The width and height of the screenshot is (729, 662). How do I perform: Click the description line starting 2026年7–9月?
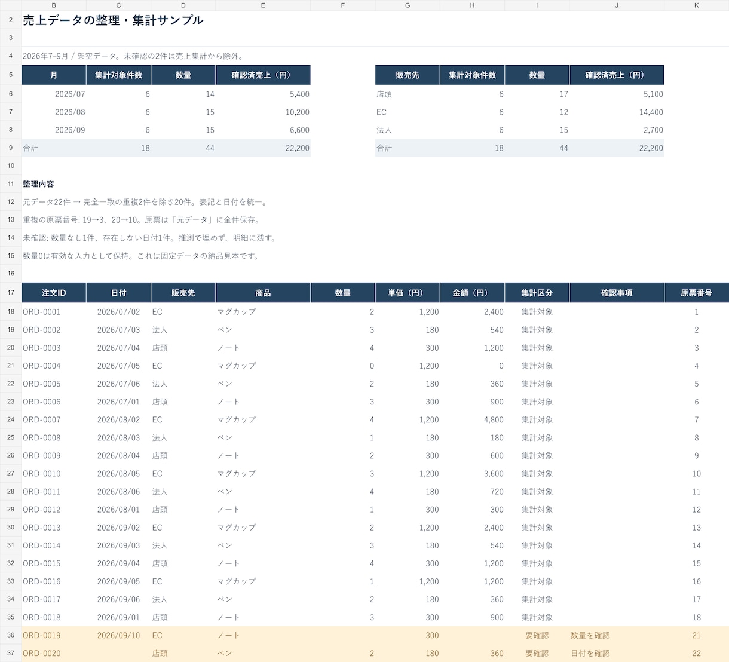pyautogui.click(x=134, y=56)
